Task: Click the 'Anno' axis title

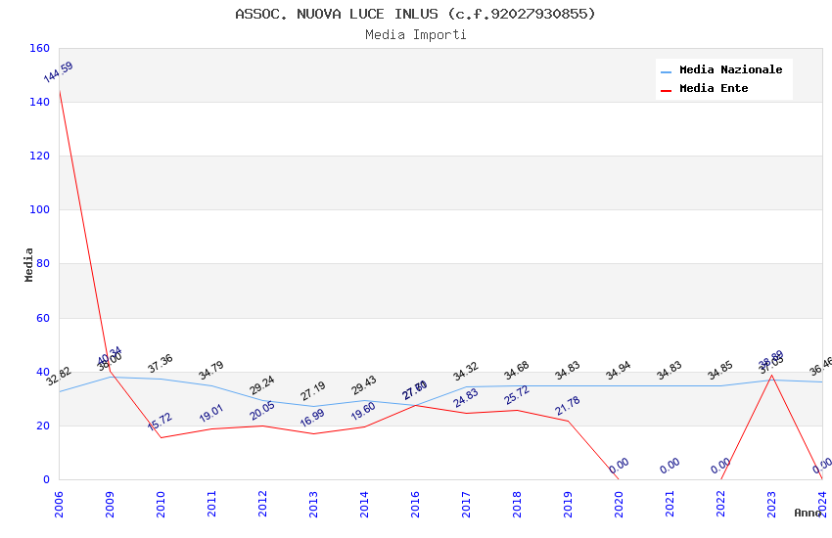Action: [808, 513]
